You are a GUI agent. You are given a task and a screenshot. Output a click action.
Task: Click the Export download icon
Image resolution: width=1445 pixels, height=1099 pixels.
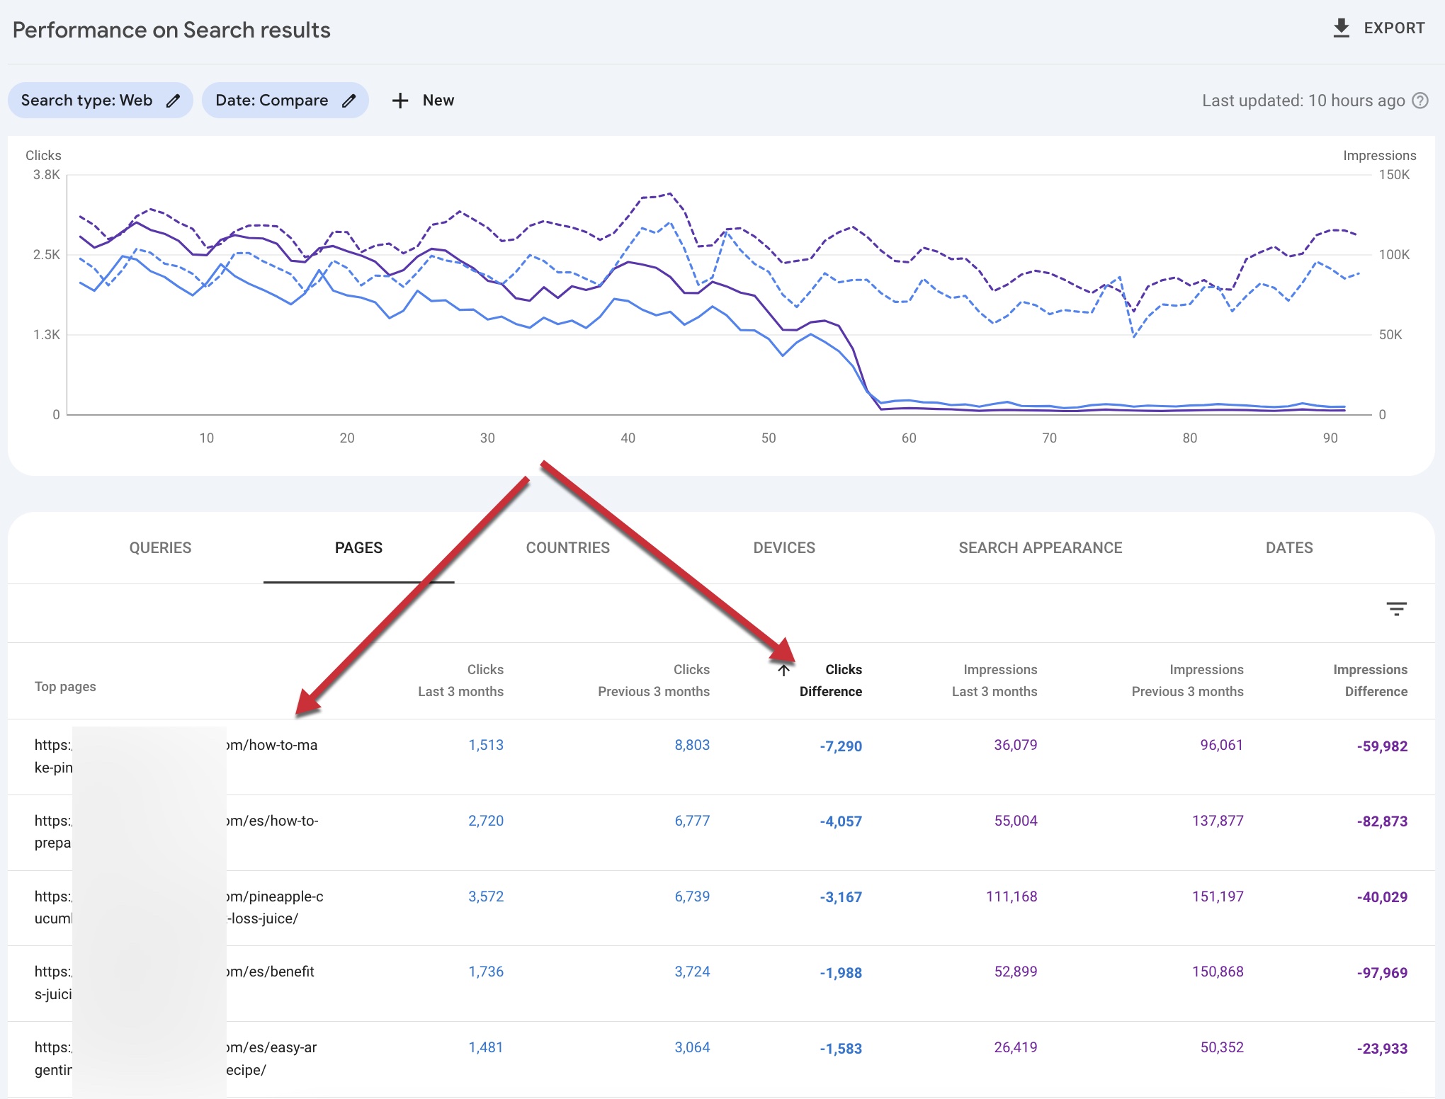click(x=1341, y=28)
